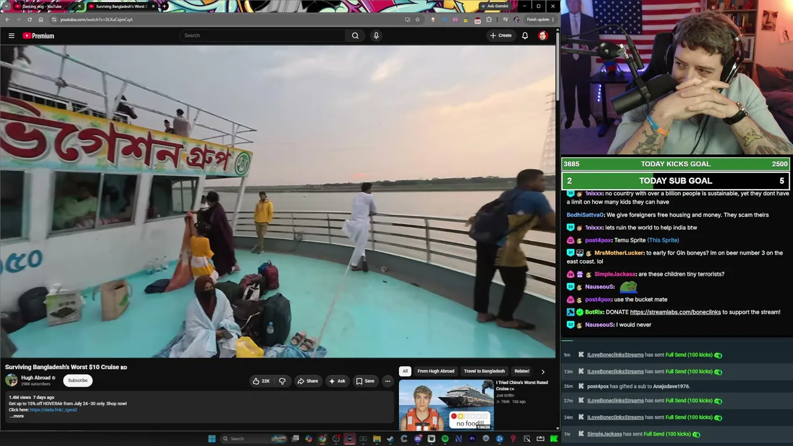Expand the description with ...more
Image resolution: width=793 pixels, height=446 pixels.
click(17, 416)
